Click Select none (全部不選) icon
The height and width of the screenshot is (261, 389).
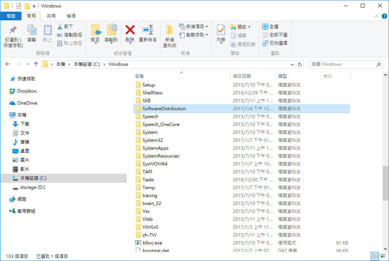click(265, 35)
